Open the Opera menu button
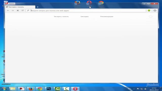The image size is (162, 91). [10, 4]
